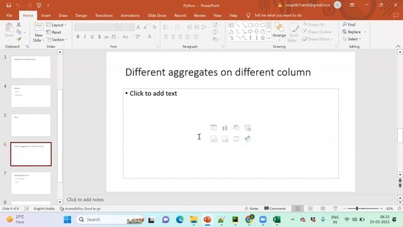Toggle the Notes pane
The image size is (403, 227).
coord(251,209)
